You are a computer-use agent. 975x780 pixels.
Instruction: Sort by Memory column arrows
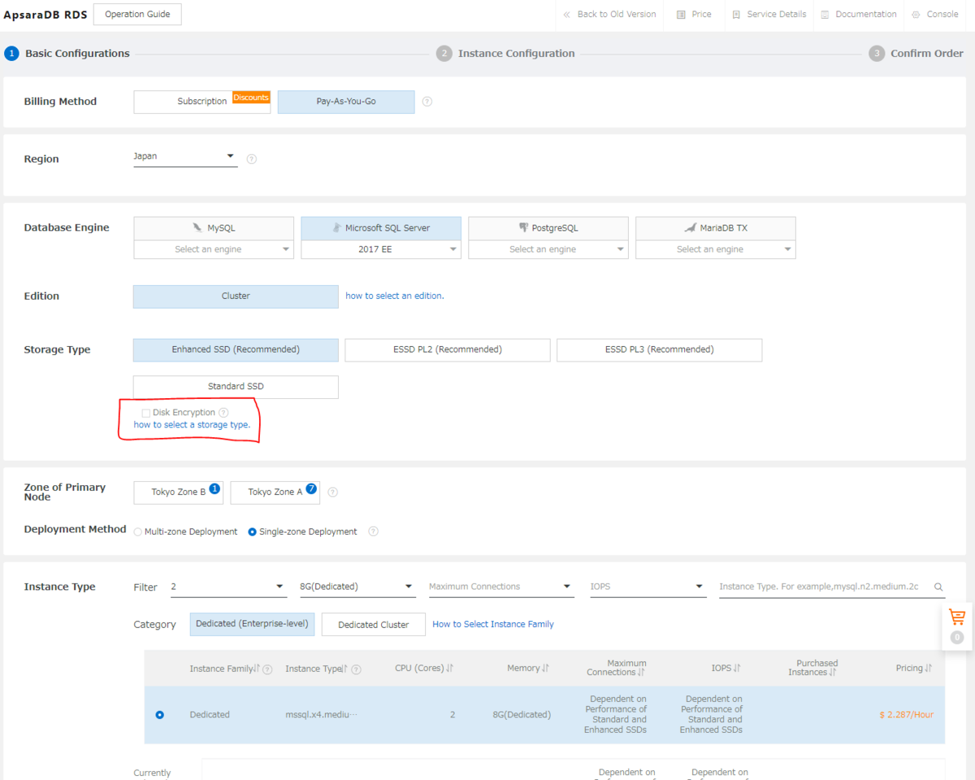tap(546, 668)
